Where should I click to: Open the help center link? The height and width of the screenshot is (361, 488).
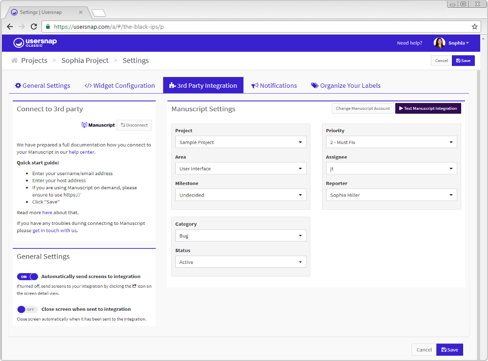(x=81, y=152)
